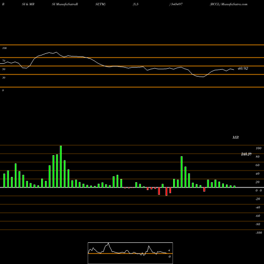The image size is (264, 264).
Task: Click the (5,5 parameter text in header
Action: (x=136, y=4)
